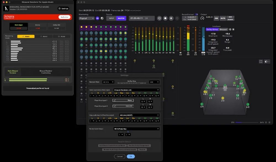Click the Authorize button
The width and height of the screenshot is (276, 162).
pos(65,17)
